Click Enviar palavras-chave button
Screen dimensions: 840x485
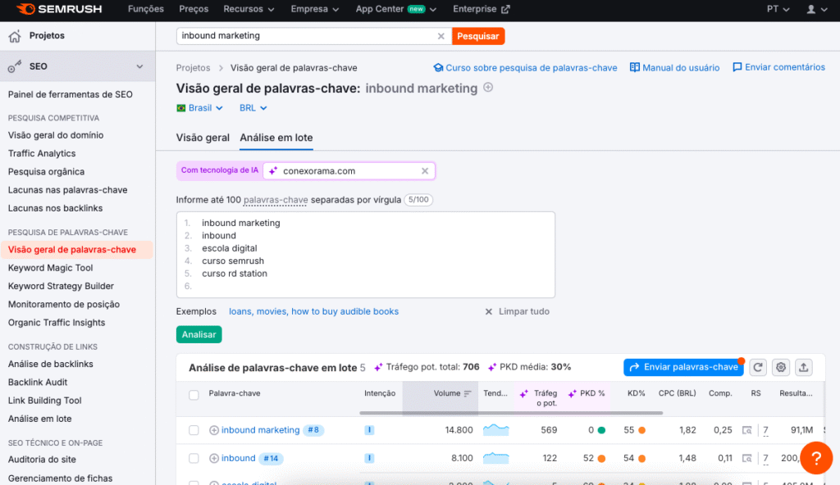pyautogui.click(x=683, y=367)
